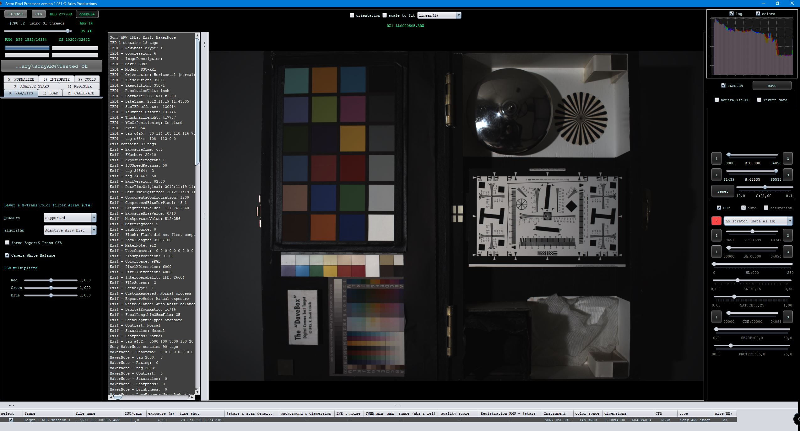Click the '3' button next to CON slider
The width and height of the screenshot is (800, 431).
point(787,317)
